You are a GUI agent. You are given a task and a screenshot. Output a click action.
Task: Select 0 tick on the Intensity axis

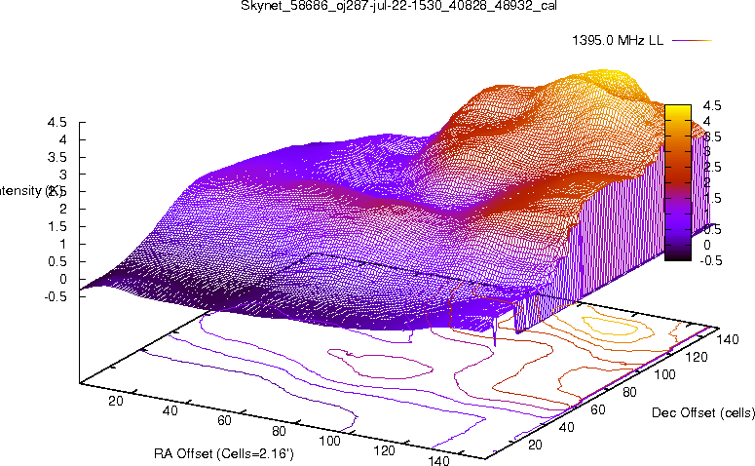point(62,279)
